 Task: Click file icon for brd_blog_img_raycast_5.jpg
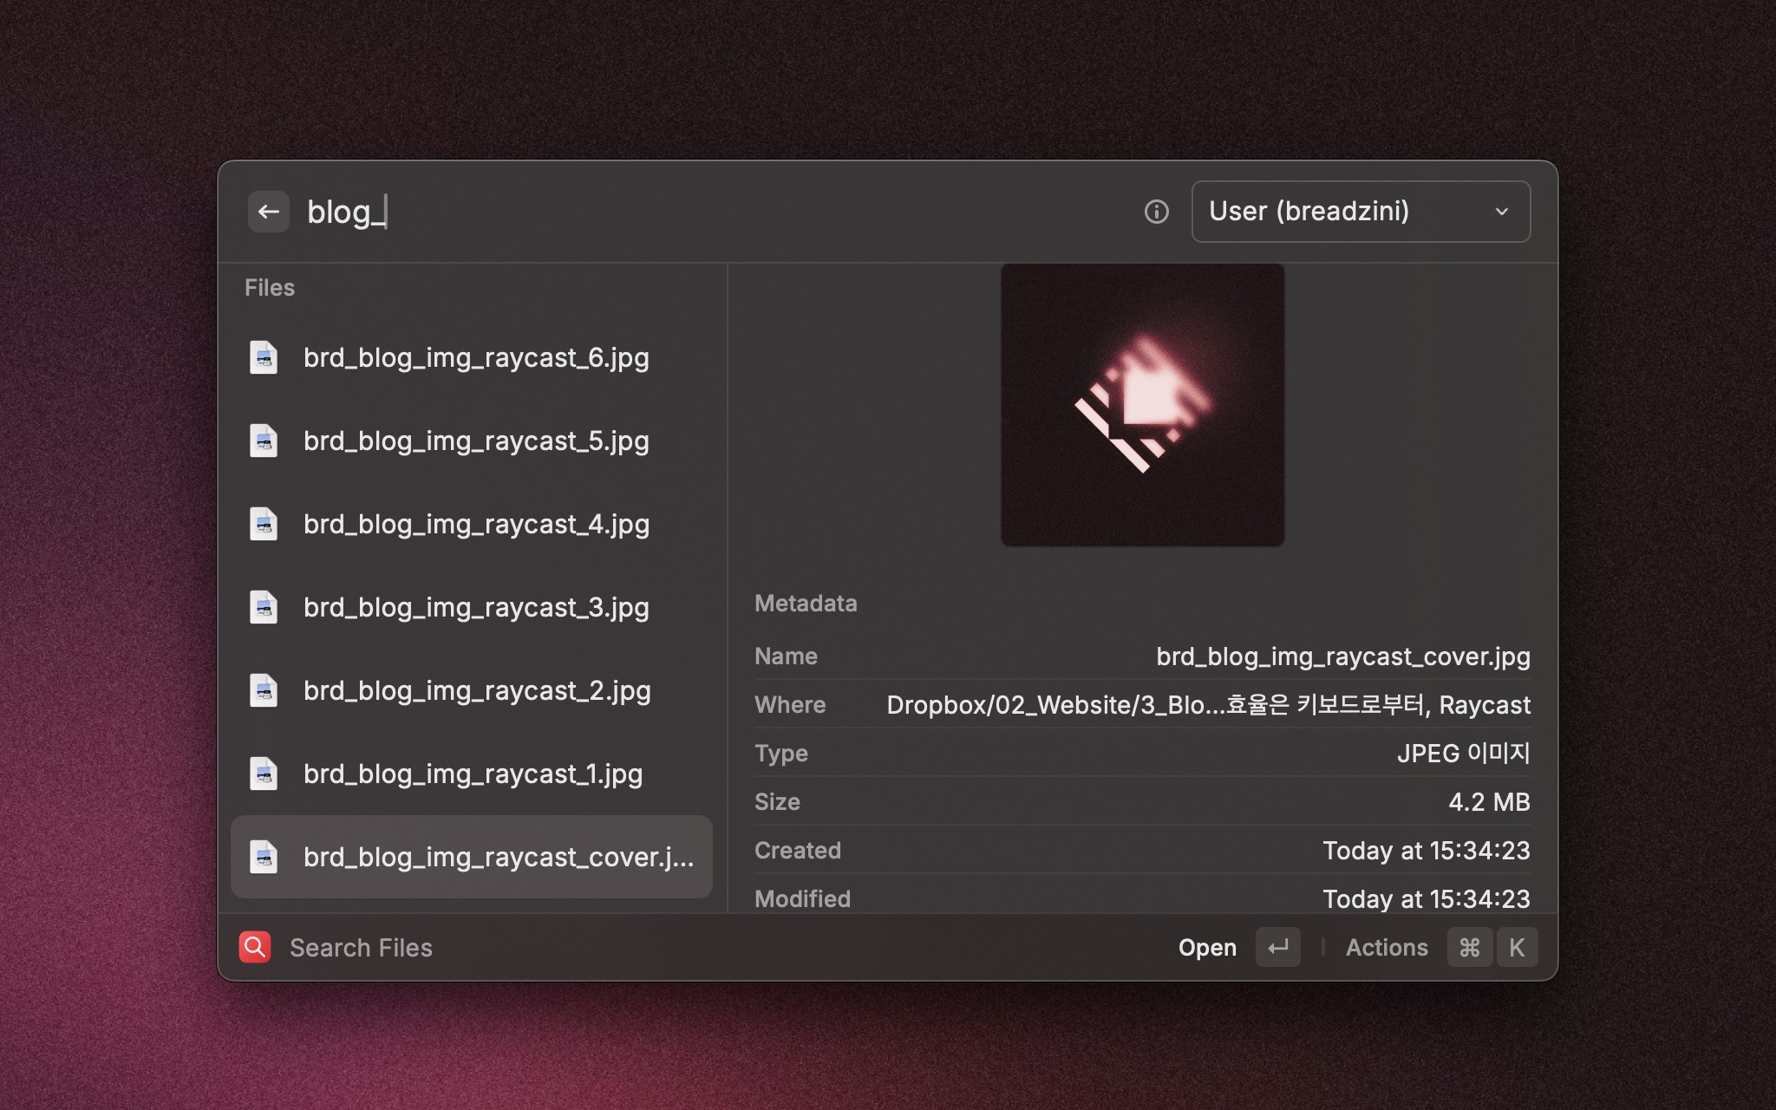click(264, 441)
